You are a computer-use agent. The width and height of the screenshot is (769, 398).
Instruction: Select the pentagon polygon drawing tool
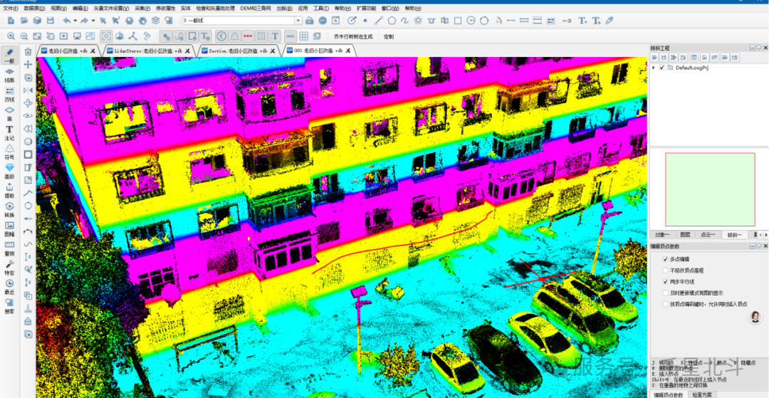[392, 21]
